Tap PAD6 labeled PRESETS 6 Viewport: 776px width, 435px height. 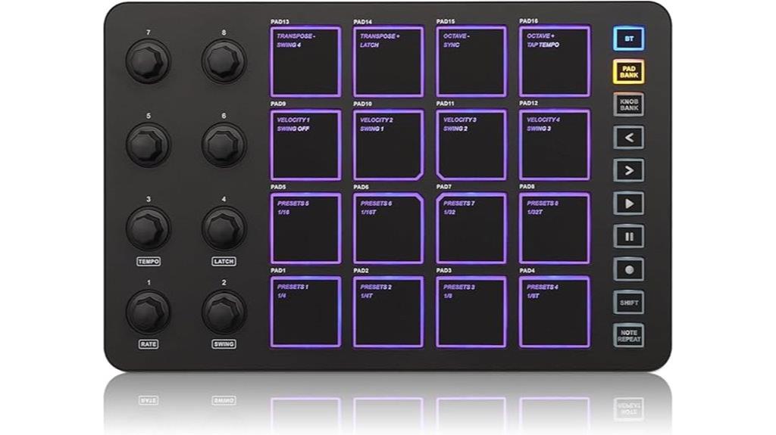tap(389, 228)
